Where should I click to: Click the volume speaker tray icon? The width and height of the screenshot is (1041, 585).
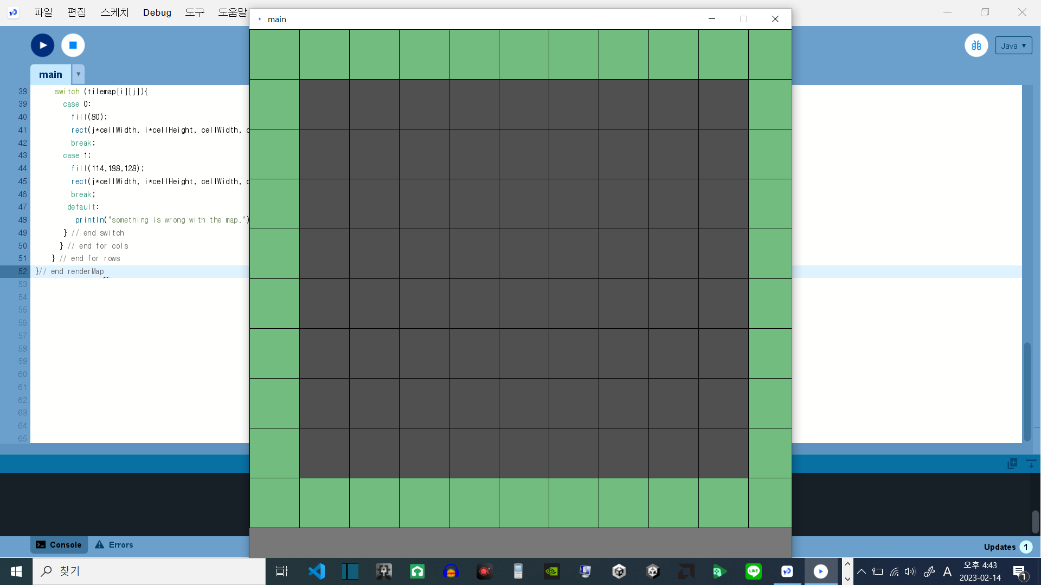pos(910,571)
